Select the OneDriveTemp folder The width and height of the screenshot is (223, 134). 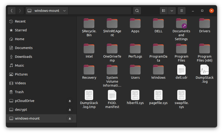click(112, 53)
